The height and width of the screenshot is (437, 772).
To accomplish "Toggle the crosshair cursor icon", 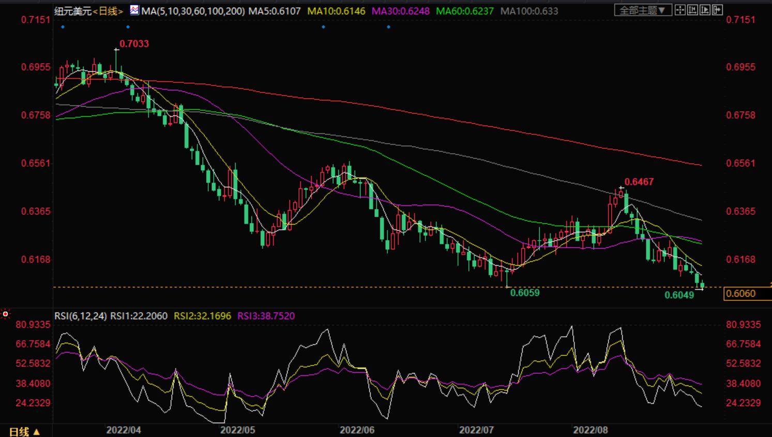I will tap(680, 10).
